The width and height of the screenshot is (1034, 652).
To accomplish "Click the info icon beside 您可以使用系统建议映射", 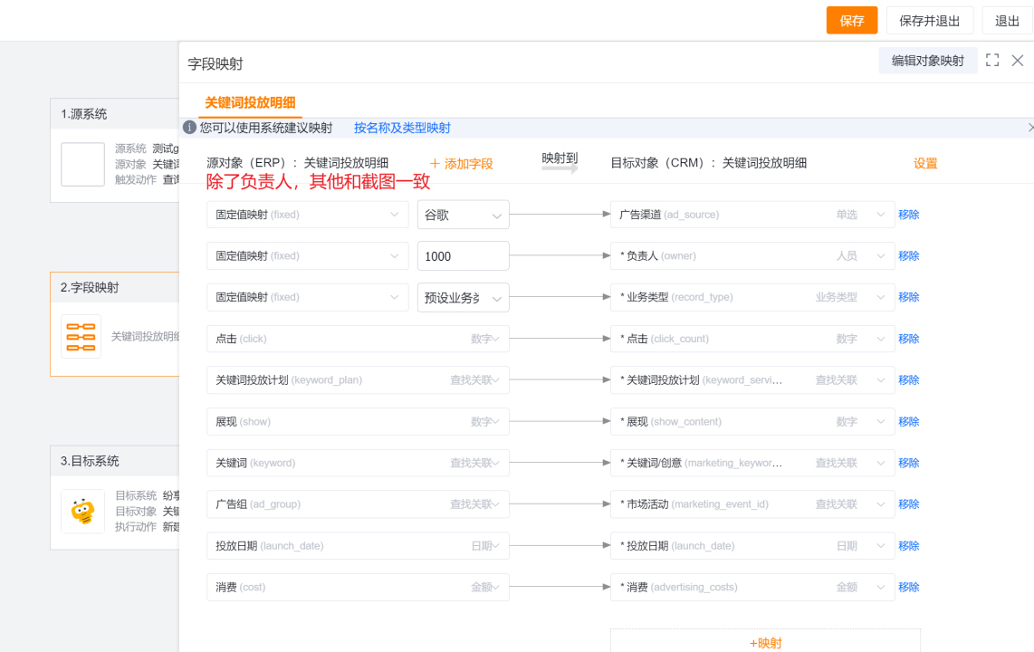I will (x=189, y=128).
